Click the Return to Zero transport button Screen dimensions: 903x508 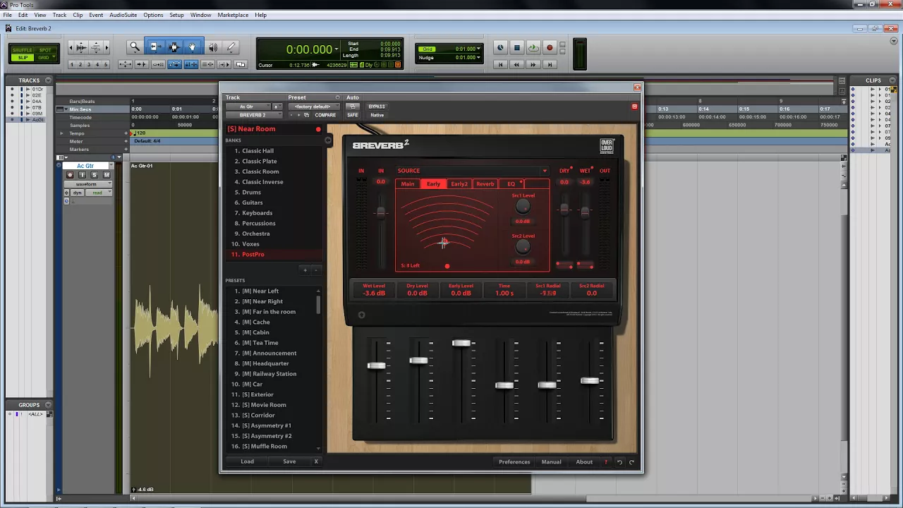pos(500,64)
